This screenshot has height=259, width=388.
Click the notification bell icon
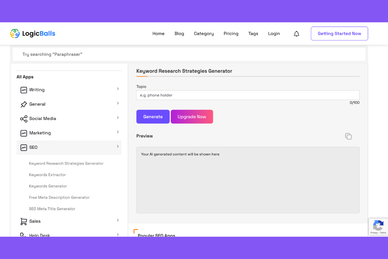(x=296, y=34)
